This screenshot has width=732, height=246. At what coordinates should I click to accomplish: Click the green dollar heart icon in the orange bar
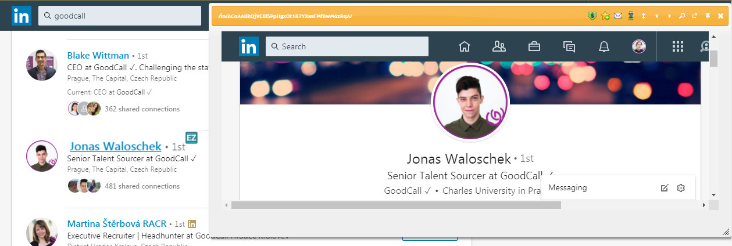pyautogui.click(x=592, y=16)
